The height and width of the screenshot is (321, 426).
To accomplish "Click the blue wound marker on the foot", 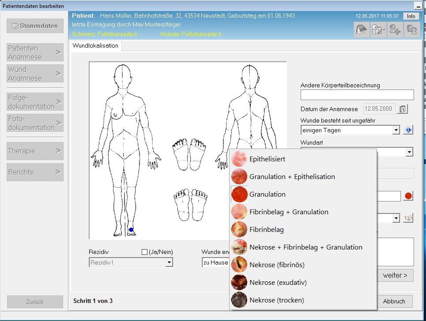I will coord(131,230).
